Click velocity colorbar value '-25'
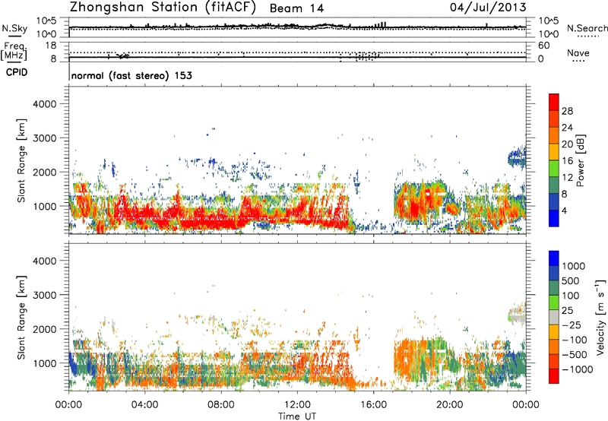This screenshot has width=608, height=421. tap(572, 324)
